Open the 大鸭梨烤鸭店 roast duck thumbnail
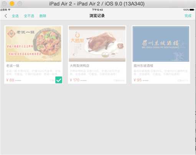Screen dimensions: 196x155 click(97, 44)
